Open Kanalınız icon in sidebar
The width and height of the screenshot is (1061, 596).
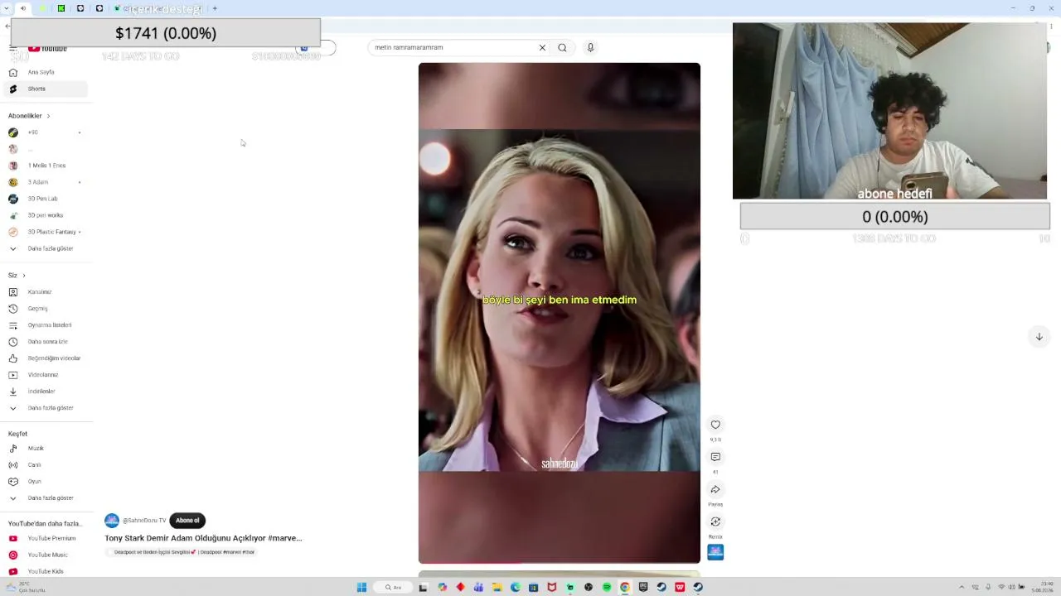pyautogui.click(x=13, y=292)
